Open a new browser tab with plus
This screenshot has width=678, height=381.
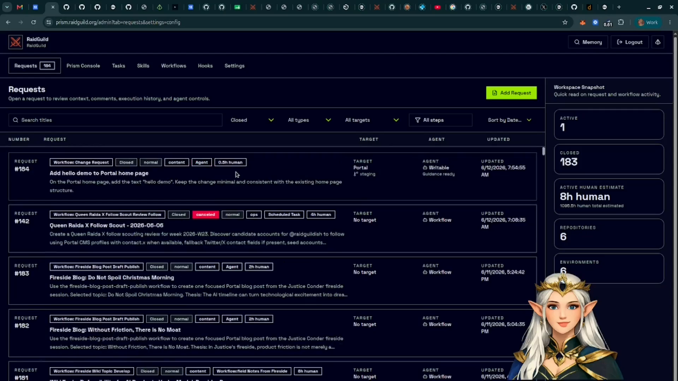pyautogui.click(x=619, y=7)
